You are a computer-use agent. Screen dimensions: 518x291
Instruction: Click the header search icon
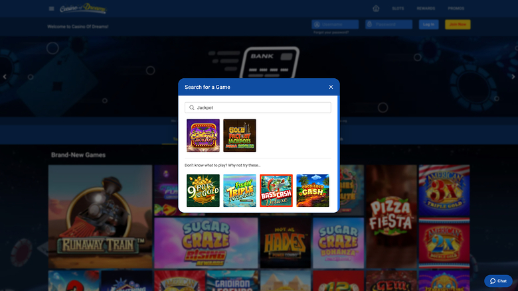375,9
